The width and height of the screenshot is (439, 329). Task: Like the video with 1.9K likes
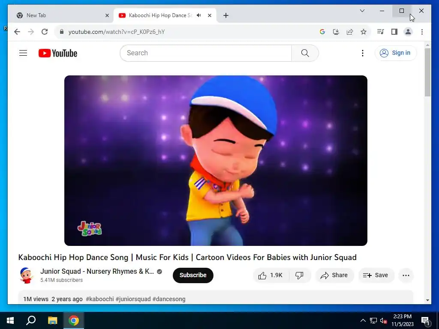point(271,275)
